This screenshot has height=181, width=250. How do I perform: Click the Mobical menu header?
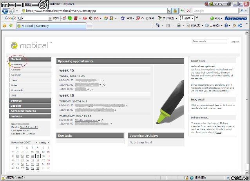pyautogui.click(x=30, y=59)
